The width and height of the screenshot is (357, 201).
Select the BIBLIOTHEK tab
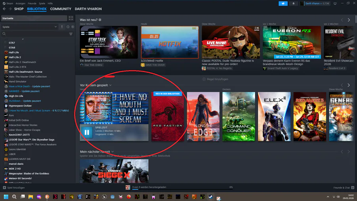36,9
